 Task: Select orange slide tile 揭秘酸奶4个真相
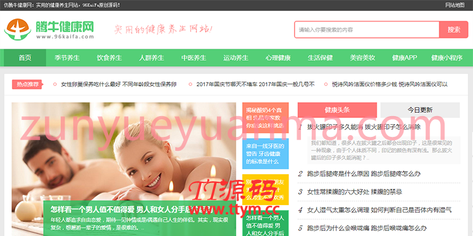(x=266, y=118)
